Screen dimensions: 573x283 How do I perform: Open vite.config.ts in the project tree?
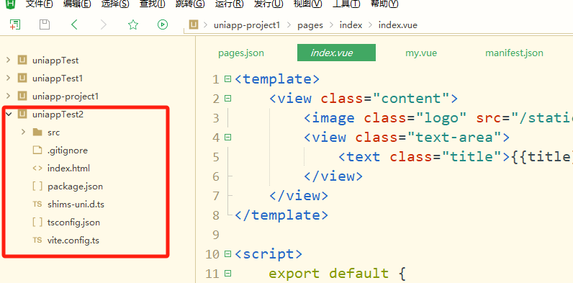[73, 241]
